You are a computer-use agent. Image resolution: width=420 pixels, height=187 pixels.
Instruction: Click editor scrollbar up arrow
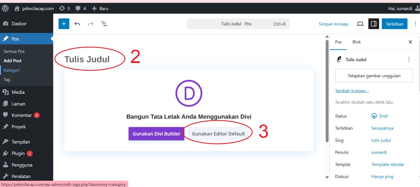tap(327, 37)
